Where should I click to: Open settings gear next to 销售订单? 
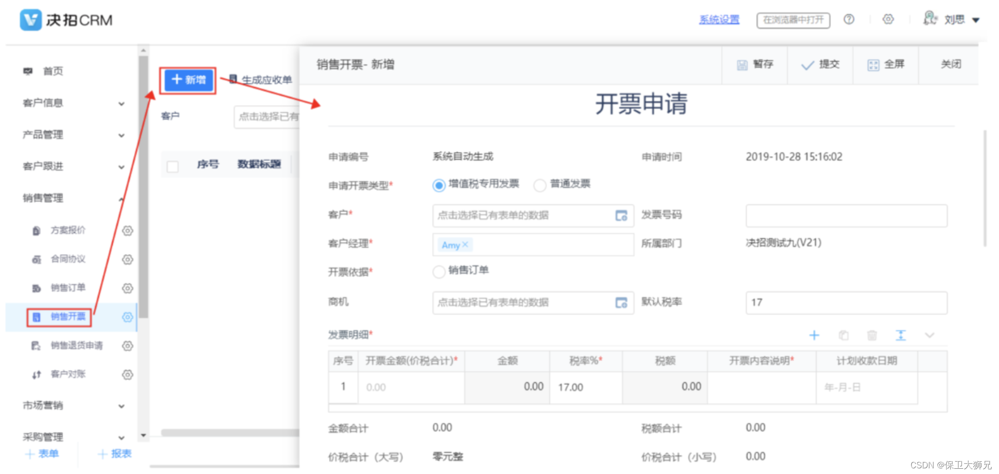127,289
